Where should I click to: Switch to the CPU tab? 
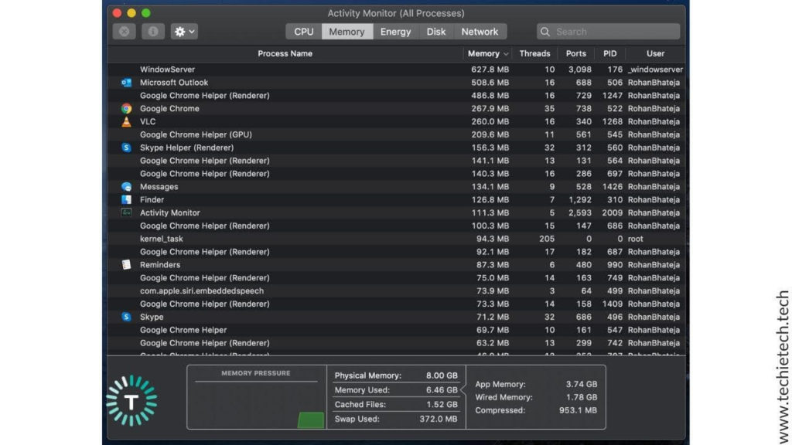(302, 32)
